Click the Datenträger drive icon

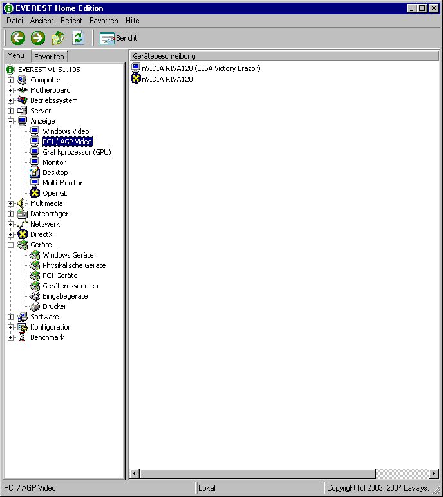pos(22,214)
